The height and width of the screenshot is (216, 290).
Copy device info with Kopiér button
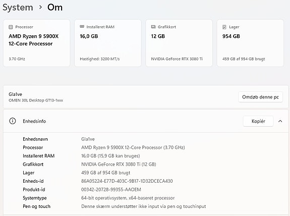pyautogui.click(x=258, y=121)
